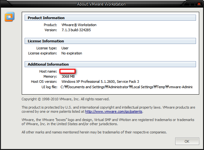Click the product name VMware Workstation value
204x150 pixels.
79,25
